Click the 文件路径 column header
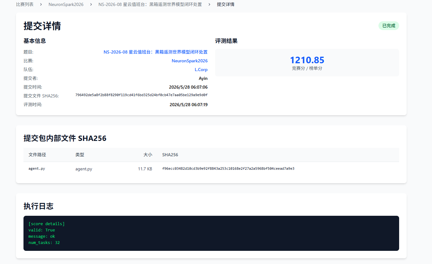 [x=37, y=155]
